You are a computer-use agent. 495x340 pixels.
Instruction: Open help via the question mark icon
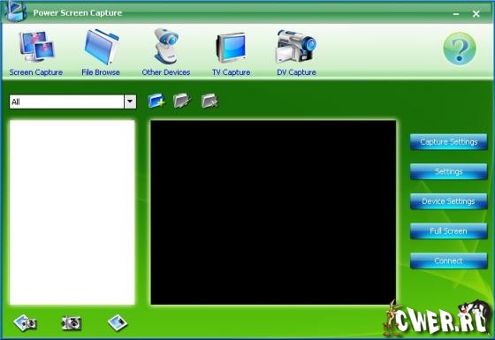[460, 49]
